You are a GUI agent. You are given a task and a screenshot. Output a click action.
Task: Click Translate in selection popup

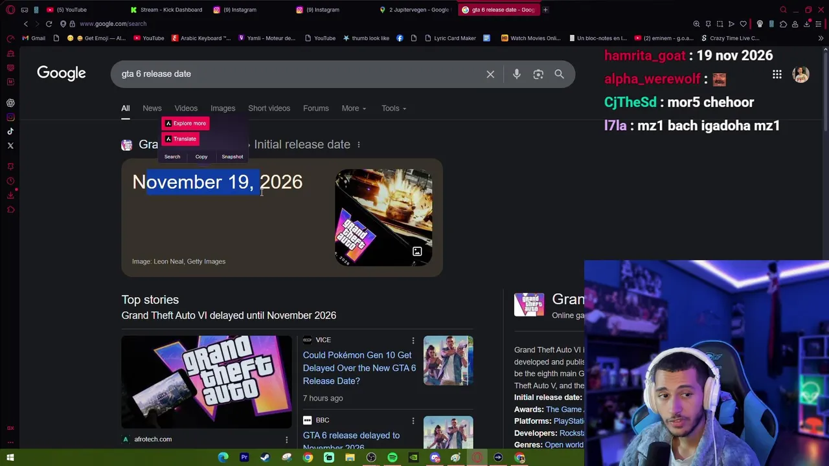point(180,139)
